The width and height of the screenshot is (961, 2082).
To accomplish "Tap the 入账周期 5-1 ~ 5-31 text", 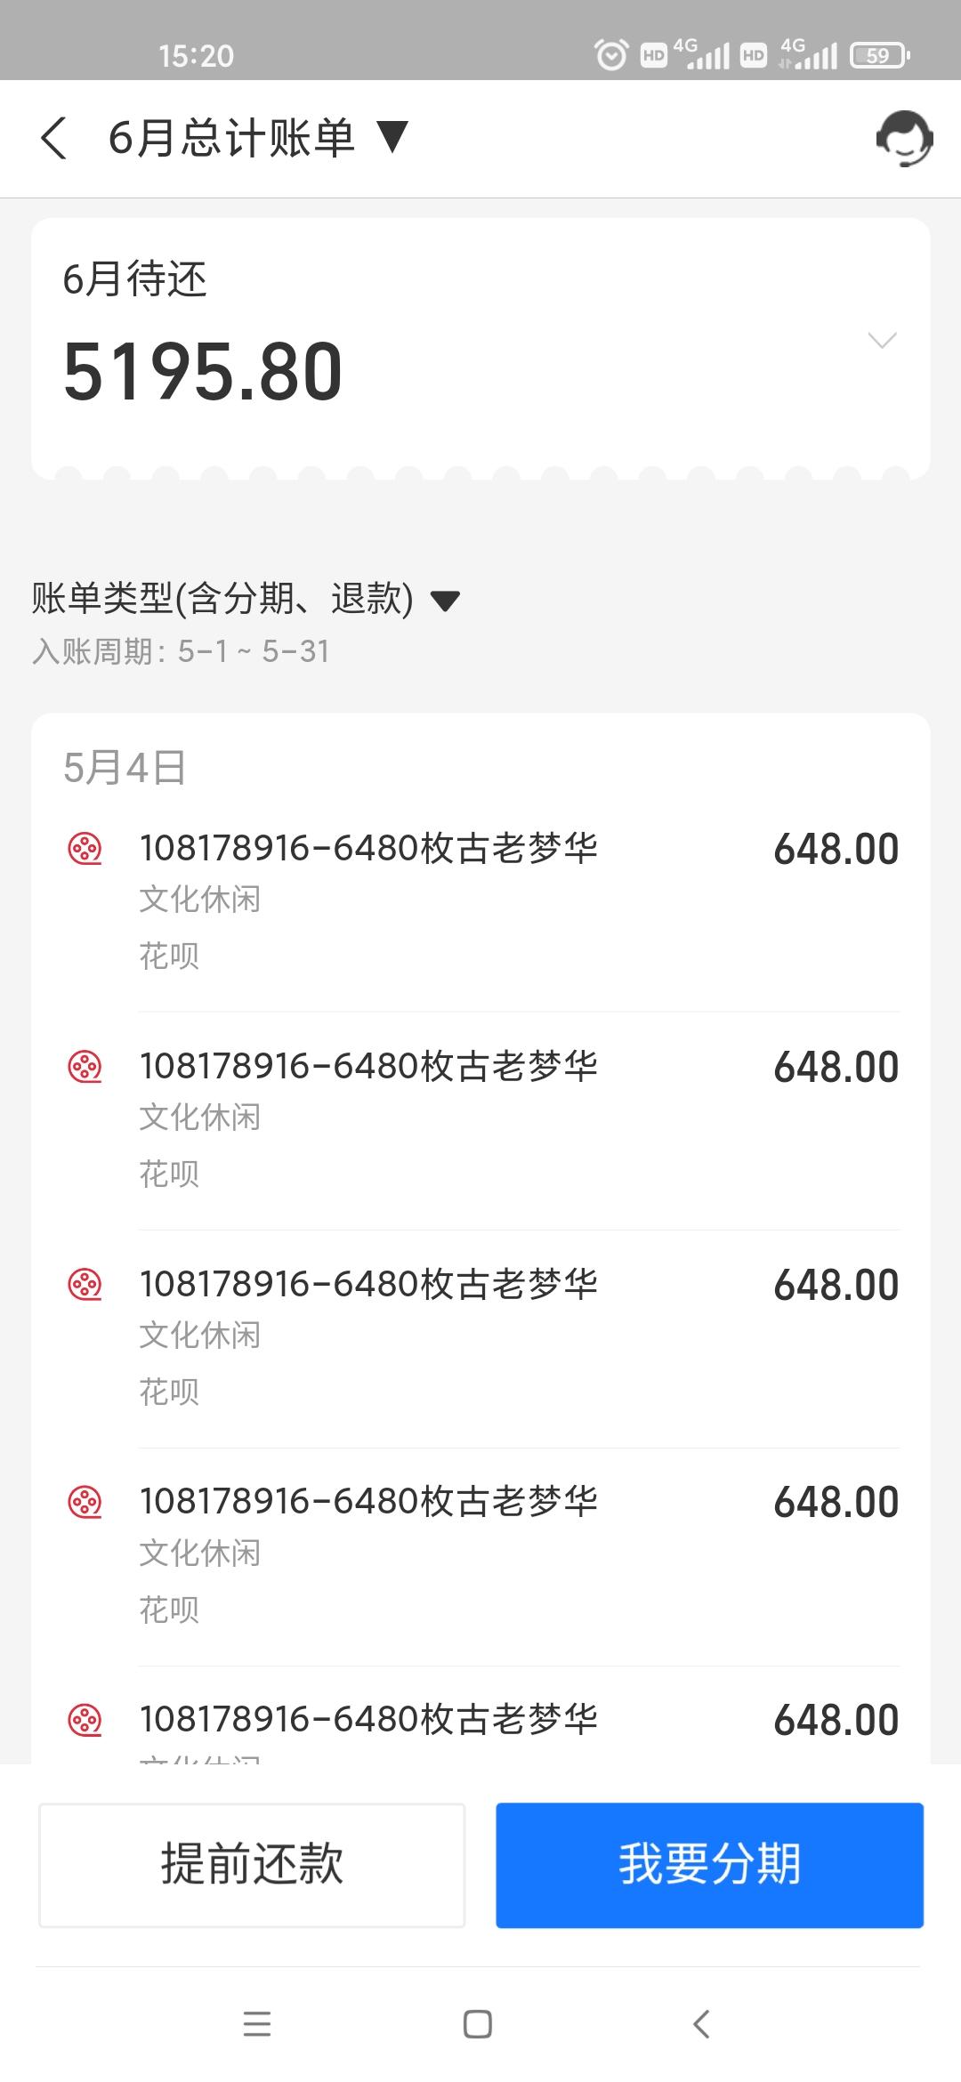I will pos(181,651).
